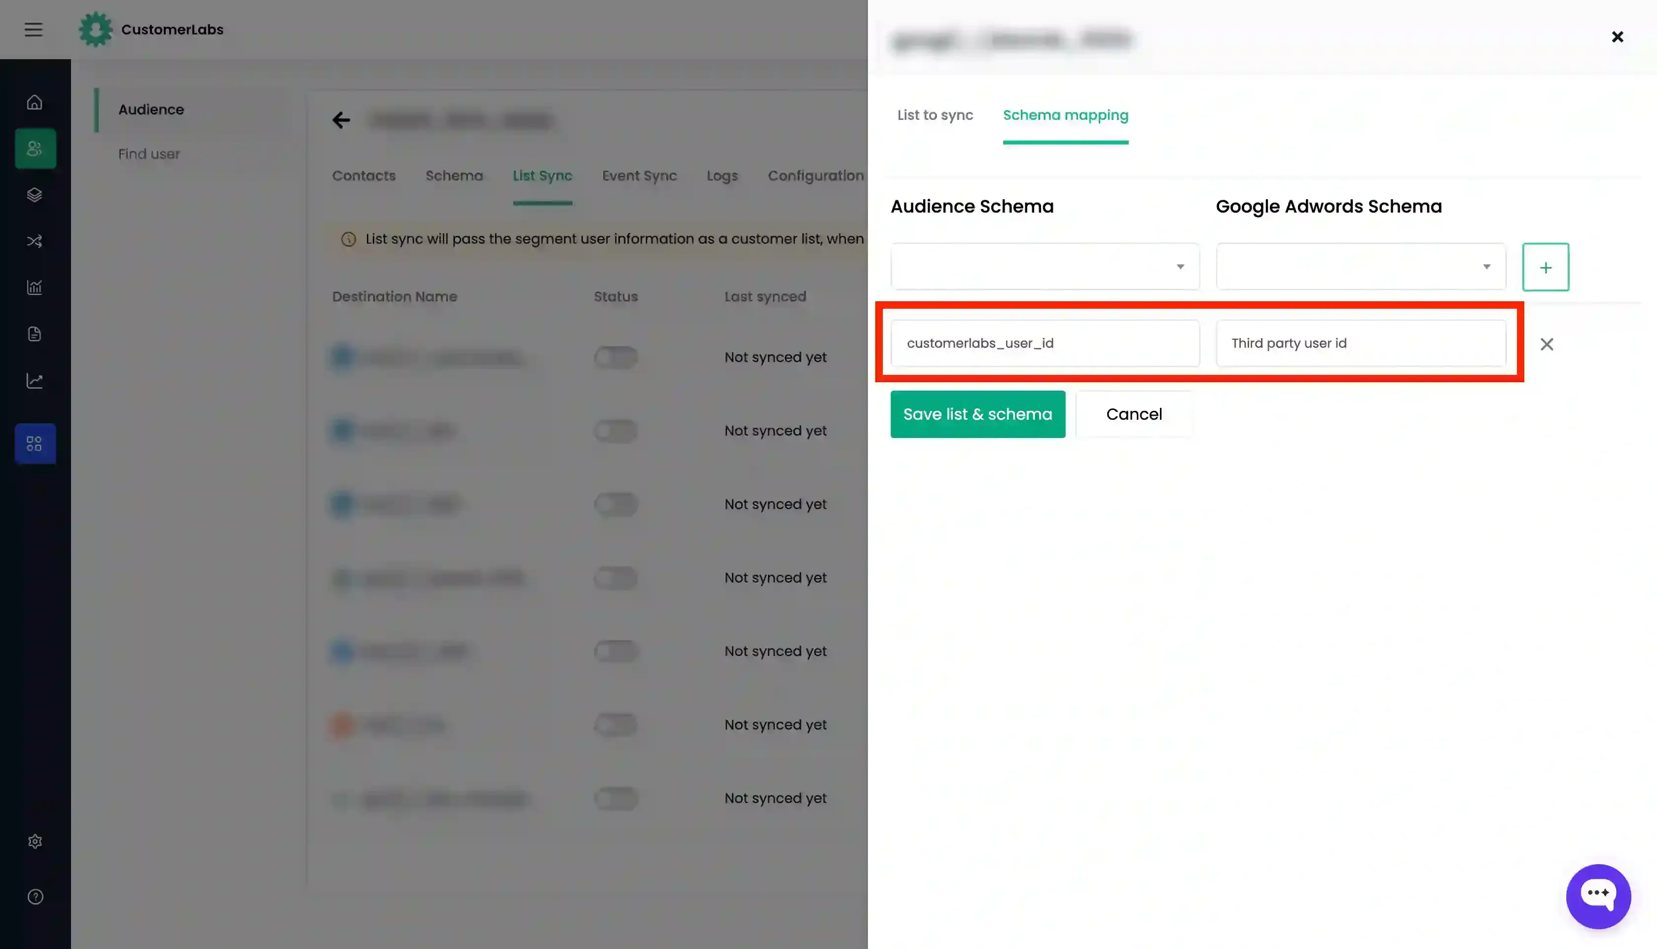Select Find user in side menu
The width and height of the screenshot is (1657, 949).
click(148, 154)
